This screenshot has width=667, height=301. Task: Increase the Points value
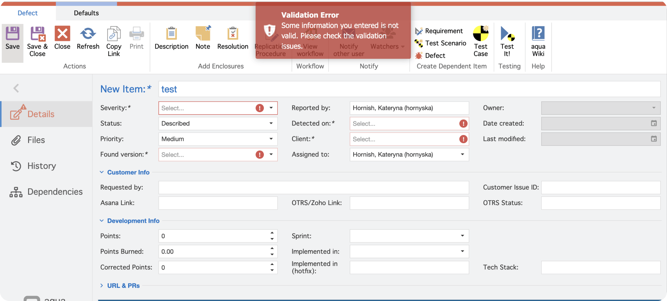(272, 233)
